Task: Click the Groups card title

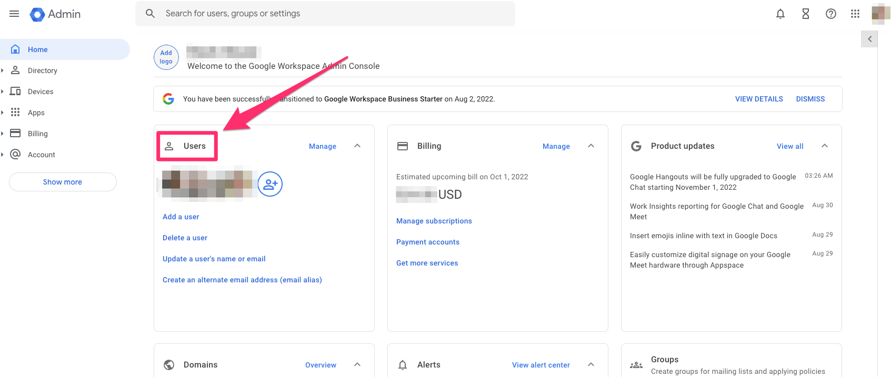Action: [x=665, y=360]
